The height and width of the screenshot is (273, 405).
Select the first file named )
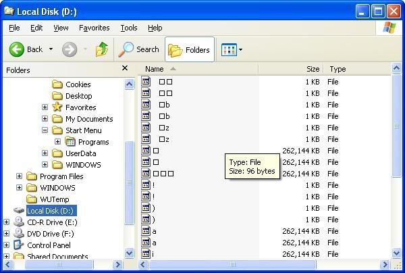(154, 208)
